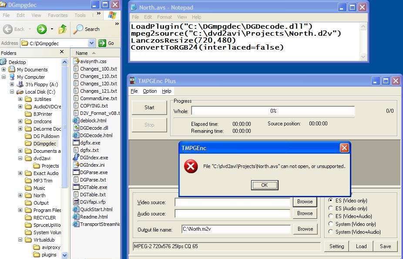The image size is (403, 259).
Task: Select the DGTable.exe file icon
Action: pyautogui.click(x=76, y=187)
